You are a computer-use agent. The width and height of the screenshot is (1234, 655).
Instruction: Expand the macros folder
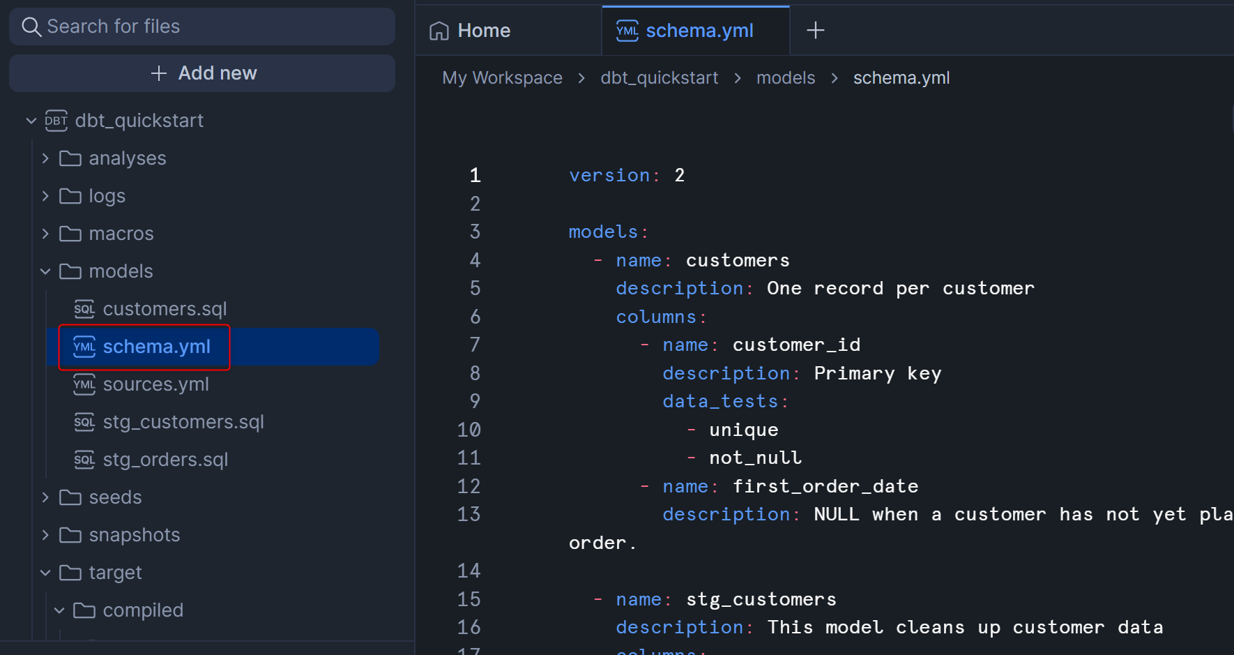point(45,234)
